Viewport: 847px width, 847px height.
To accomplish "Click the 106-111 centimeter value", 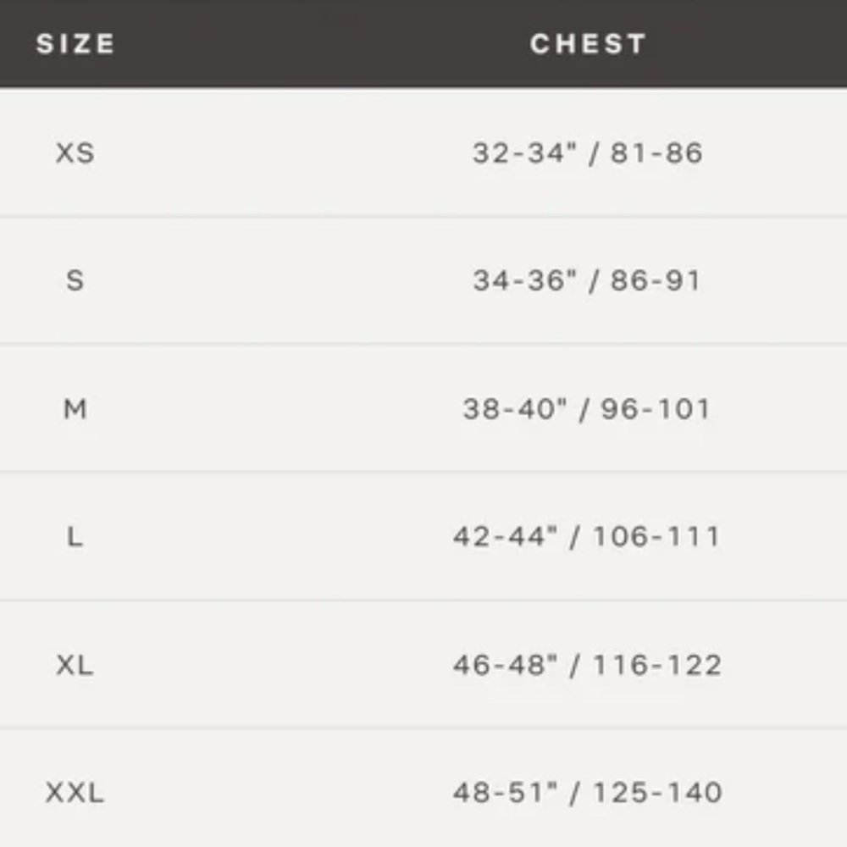I will (656, 537).
